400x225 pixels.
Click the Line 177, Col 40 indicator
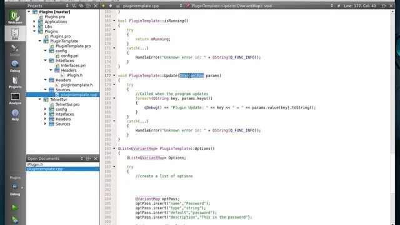360,6
